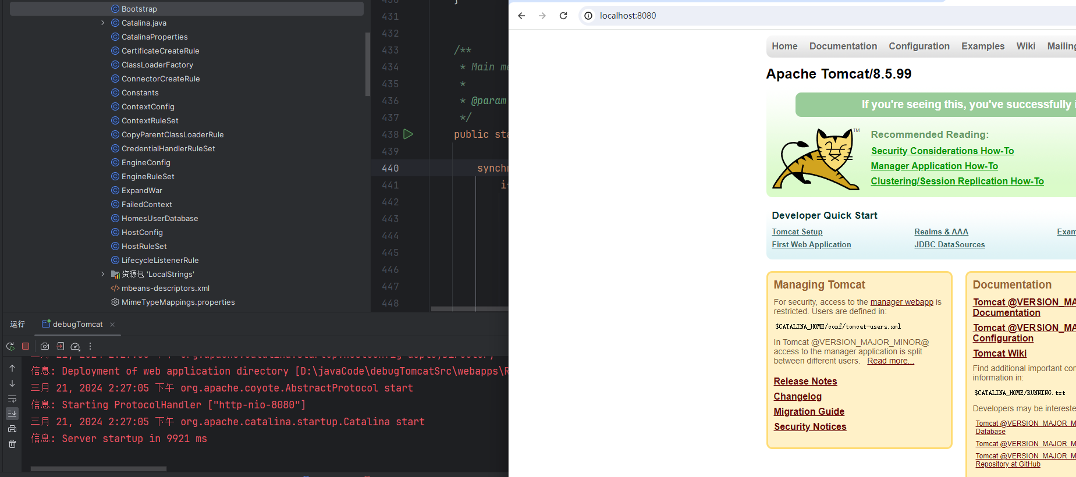Image resolution: width=1076 pixels, height=477 pixels.
Task: Open Realms & AAA link
Action: [941, 232]
